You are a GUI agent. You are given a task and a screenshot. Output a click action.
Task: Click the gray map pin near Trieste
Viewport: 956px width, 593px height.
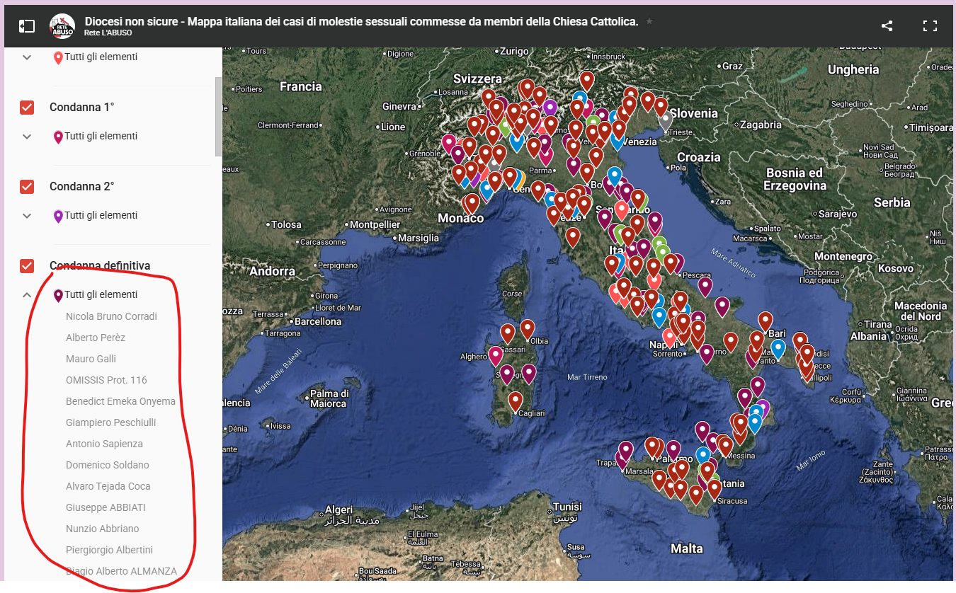pos(665,120)
